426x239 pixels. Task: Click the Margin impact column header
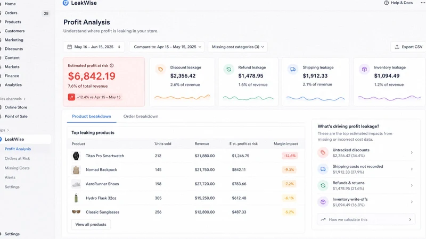pos(285,144)
